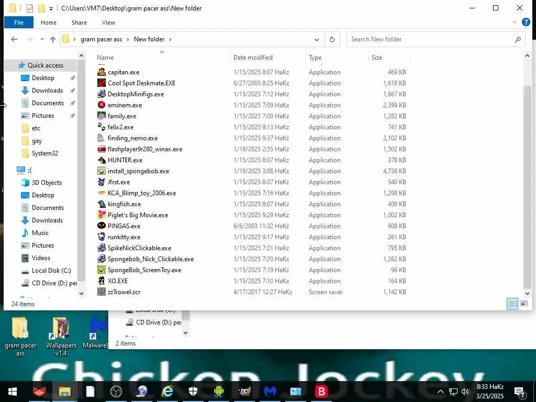Select the HUNTER.exe horse icon
Screen dimensions: 536x402
(x=101, y=160)
